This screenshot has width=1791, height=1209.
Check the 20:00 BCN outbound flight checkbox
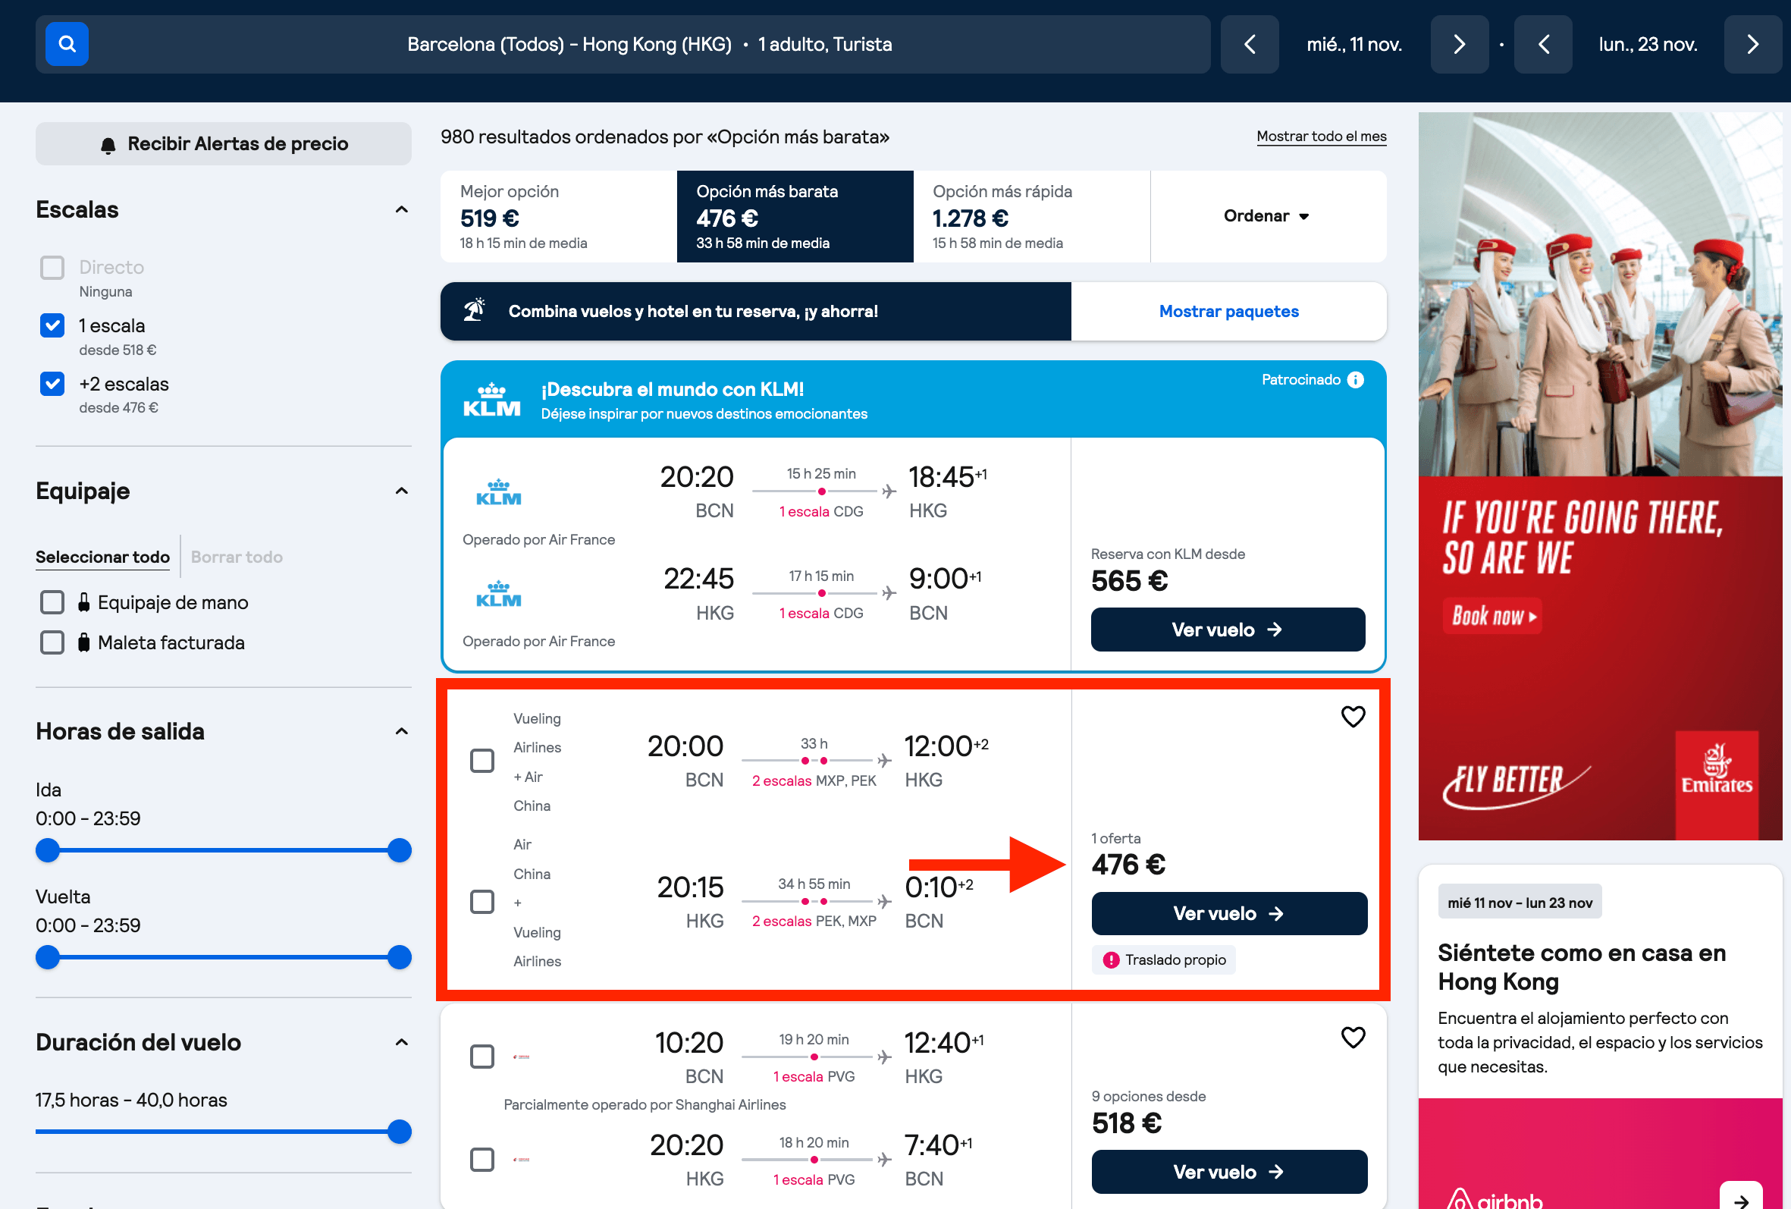tap(482, 761)
